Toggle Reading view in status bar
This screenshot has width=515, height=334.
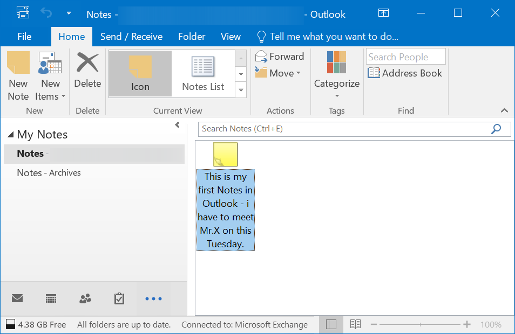pos(355,324)
